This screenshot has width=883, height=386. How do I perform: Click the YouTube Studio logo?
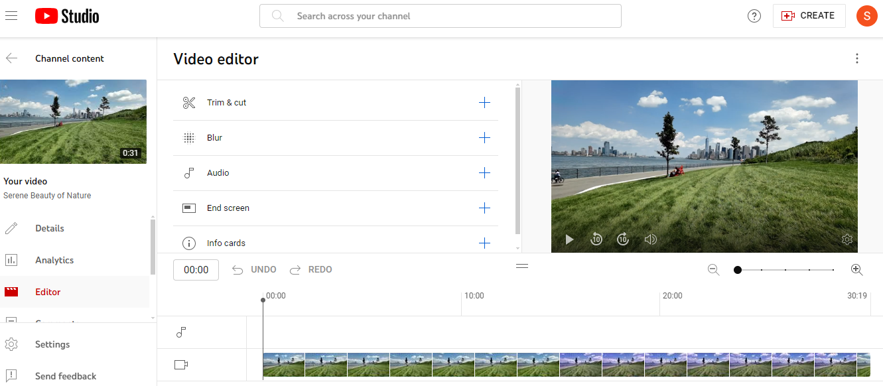[67, 16]
